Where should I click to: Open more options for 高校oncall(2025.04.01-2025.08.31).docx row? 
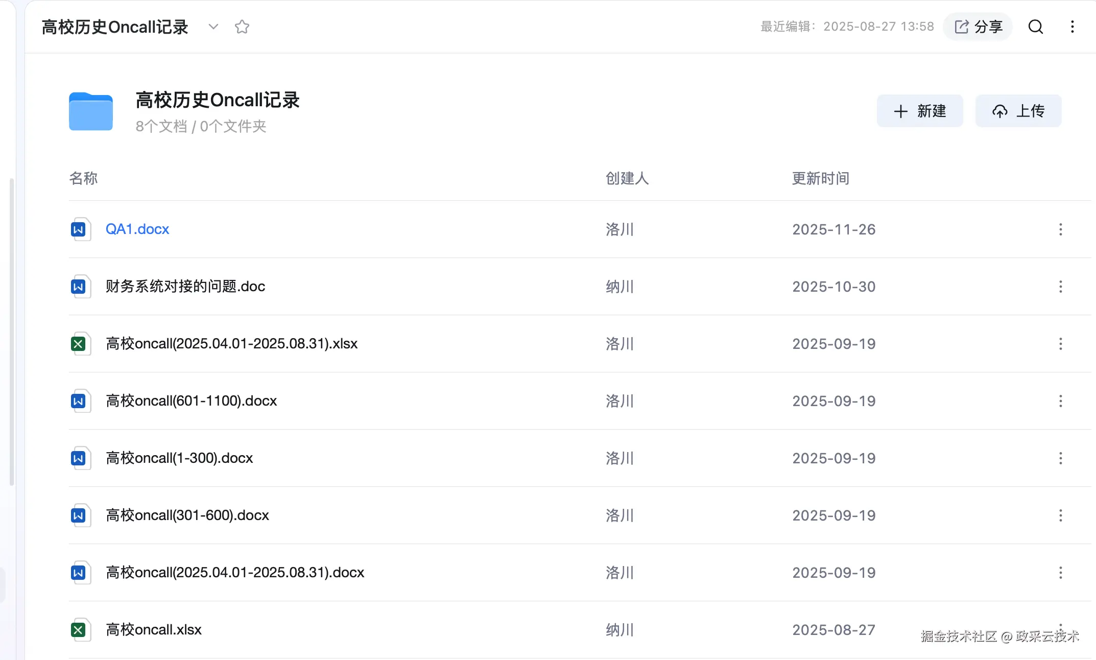(1061, 573)
